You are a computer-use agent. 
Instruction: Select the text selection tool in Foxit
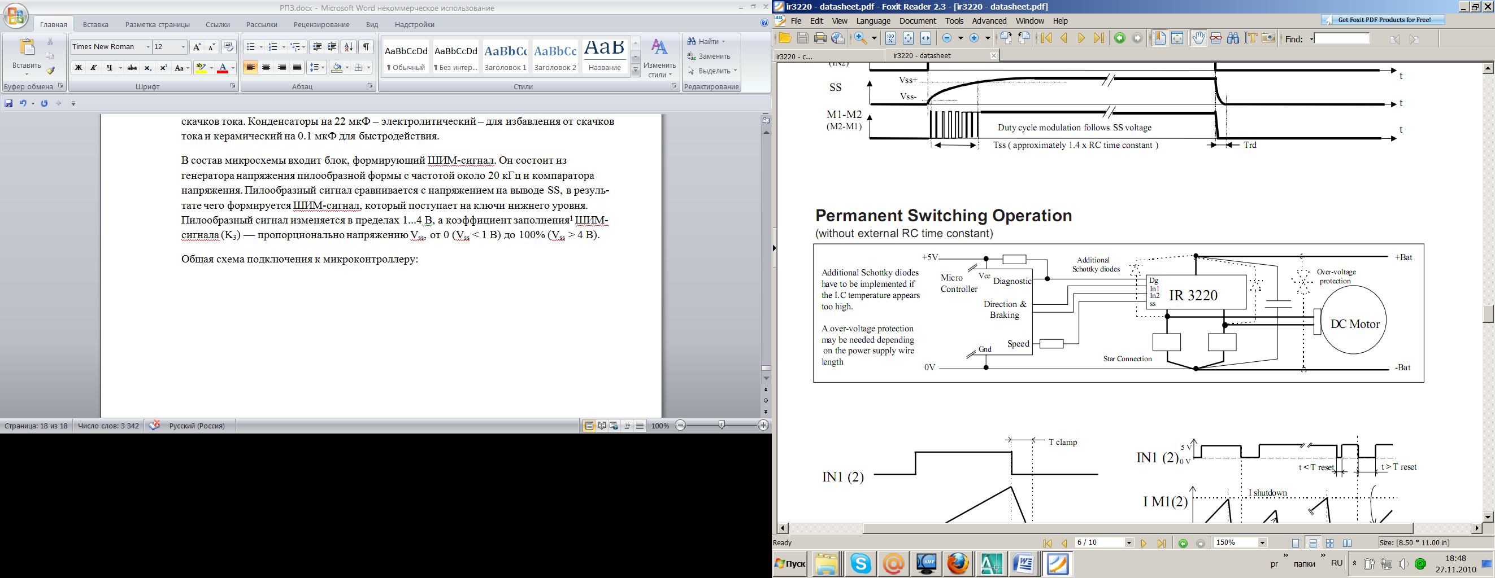(x=1252, y=38)
